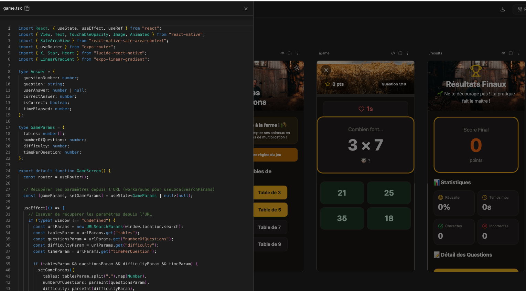Screen dimensions: 526x291
Task: Click the orange game rules button
Action: [x=275, y=155]
